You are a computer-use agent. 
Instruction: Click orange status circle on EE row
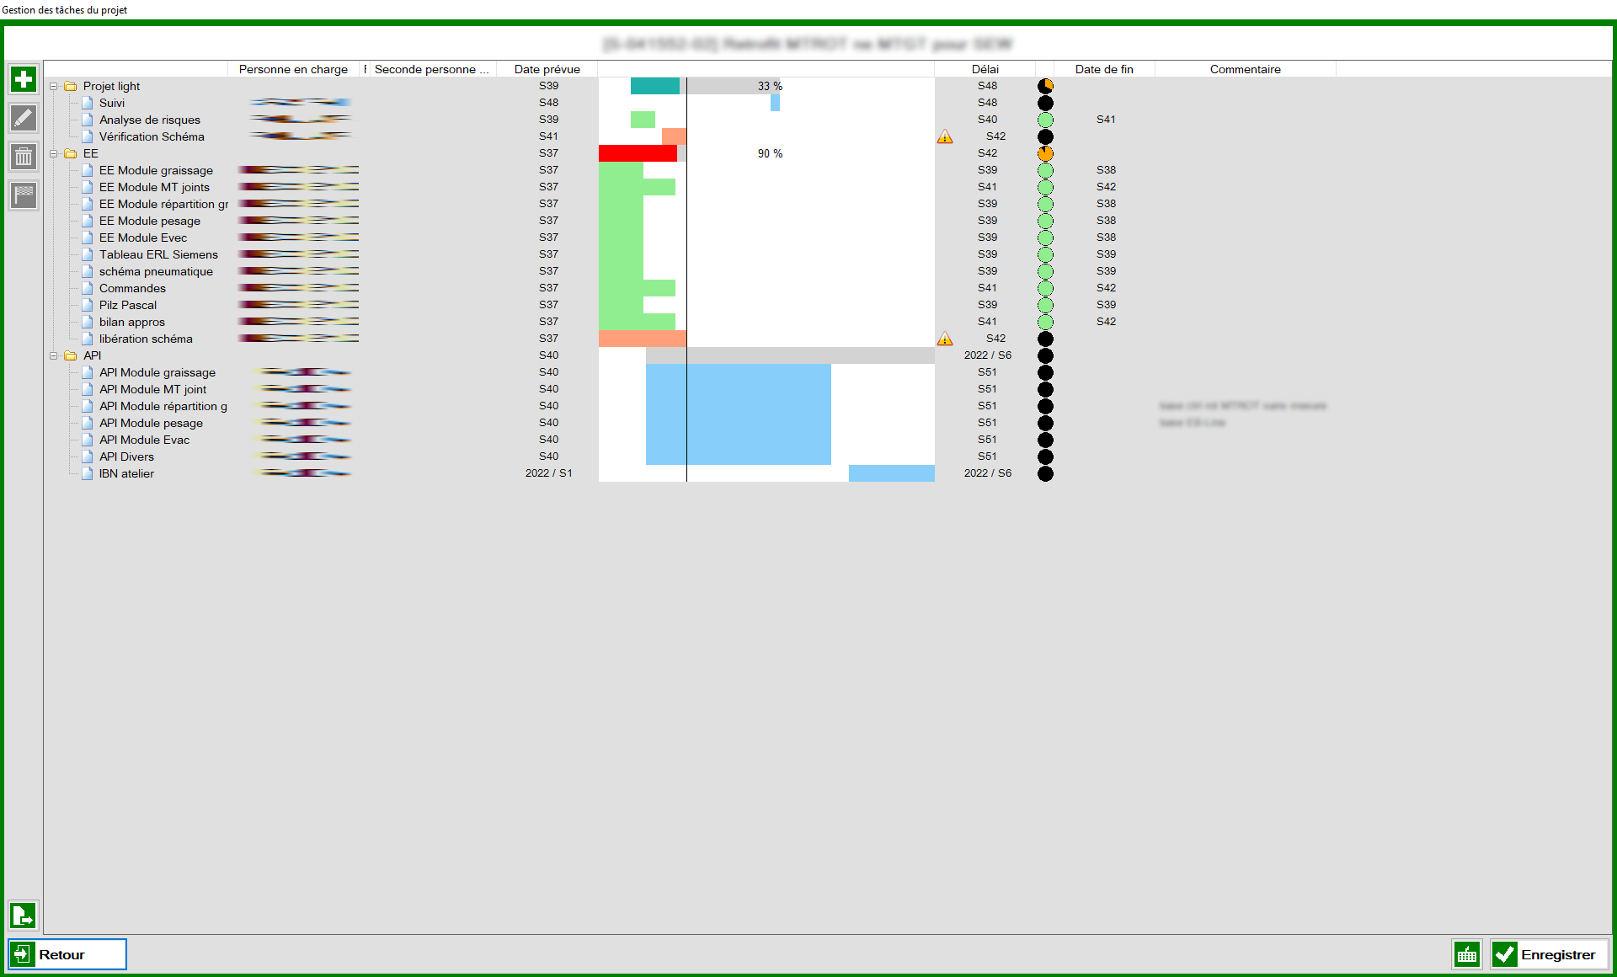[1045, 153]
